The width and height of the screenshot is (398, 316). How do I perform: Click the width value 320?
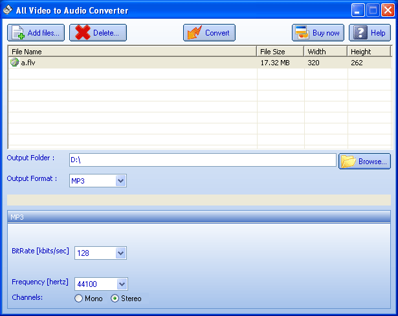313,63
